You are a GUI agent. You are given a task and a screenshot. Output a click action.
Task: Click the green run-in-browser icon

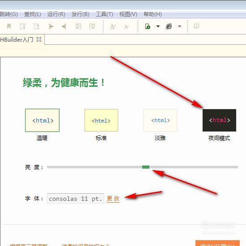point(148,26)
